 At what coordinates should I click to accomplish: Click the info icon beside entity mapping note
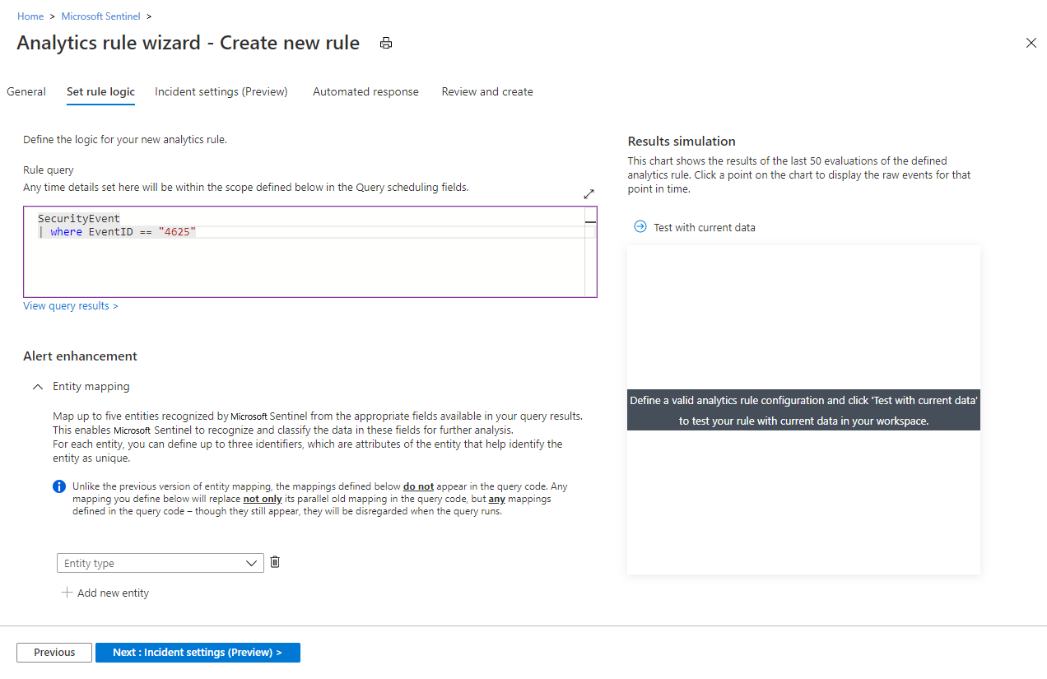click(x=59, y=486)
